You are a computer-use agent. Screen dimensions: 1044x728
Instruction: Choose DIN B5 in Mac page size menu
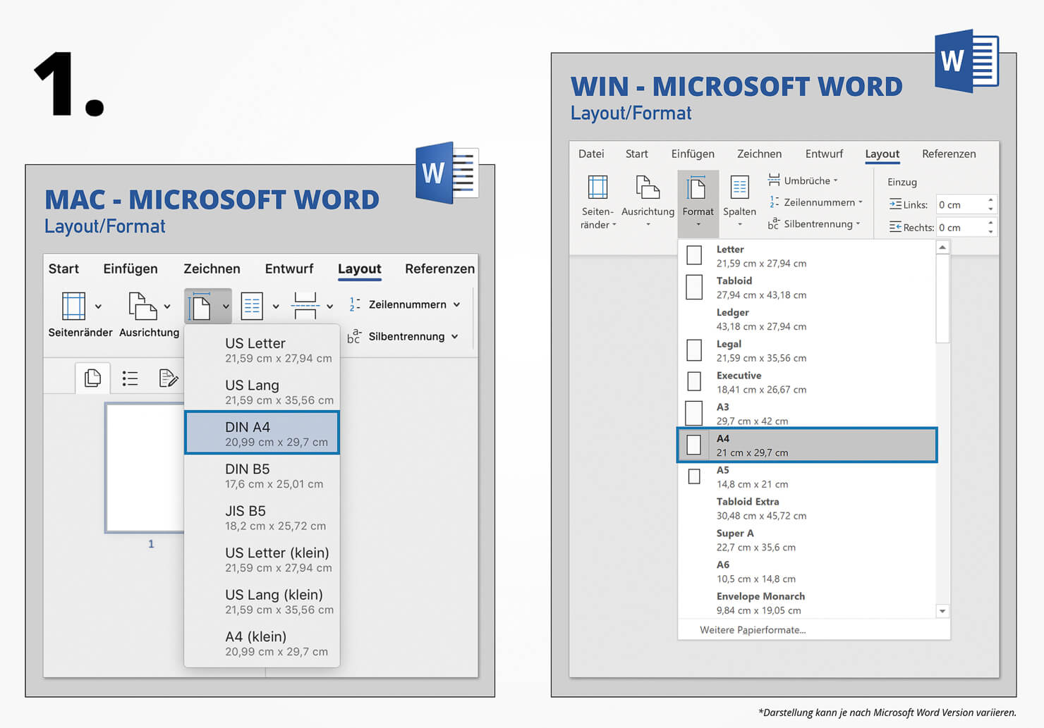click(262, 475)
